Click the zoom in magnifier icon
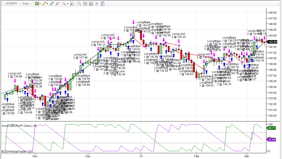 click(52, 4)
